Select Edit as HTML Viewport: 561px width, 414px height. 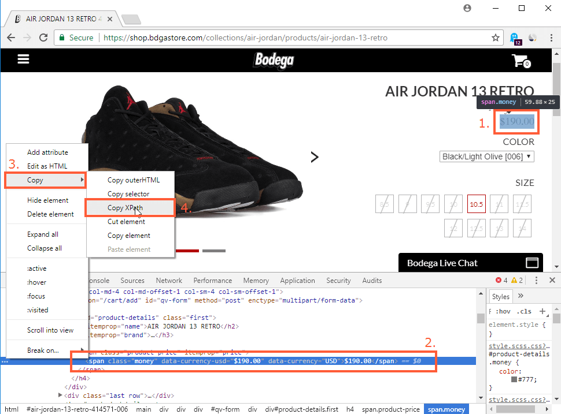(x=47, y=166)
